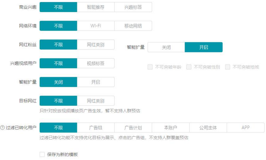Choose 智能推荐 for 商业兴趣
The width and height of the screenshot is (266, 160).
[x=96, y=7]
